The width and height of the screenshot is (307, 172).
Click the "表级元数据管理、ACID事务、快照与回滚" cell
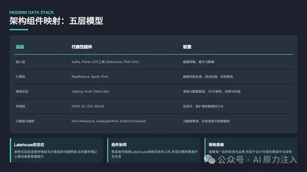pos(212,91)
